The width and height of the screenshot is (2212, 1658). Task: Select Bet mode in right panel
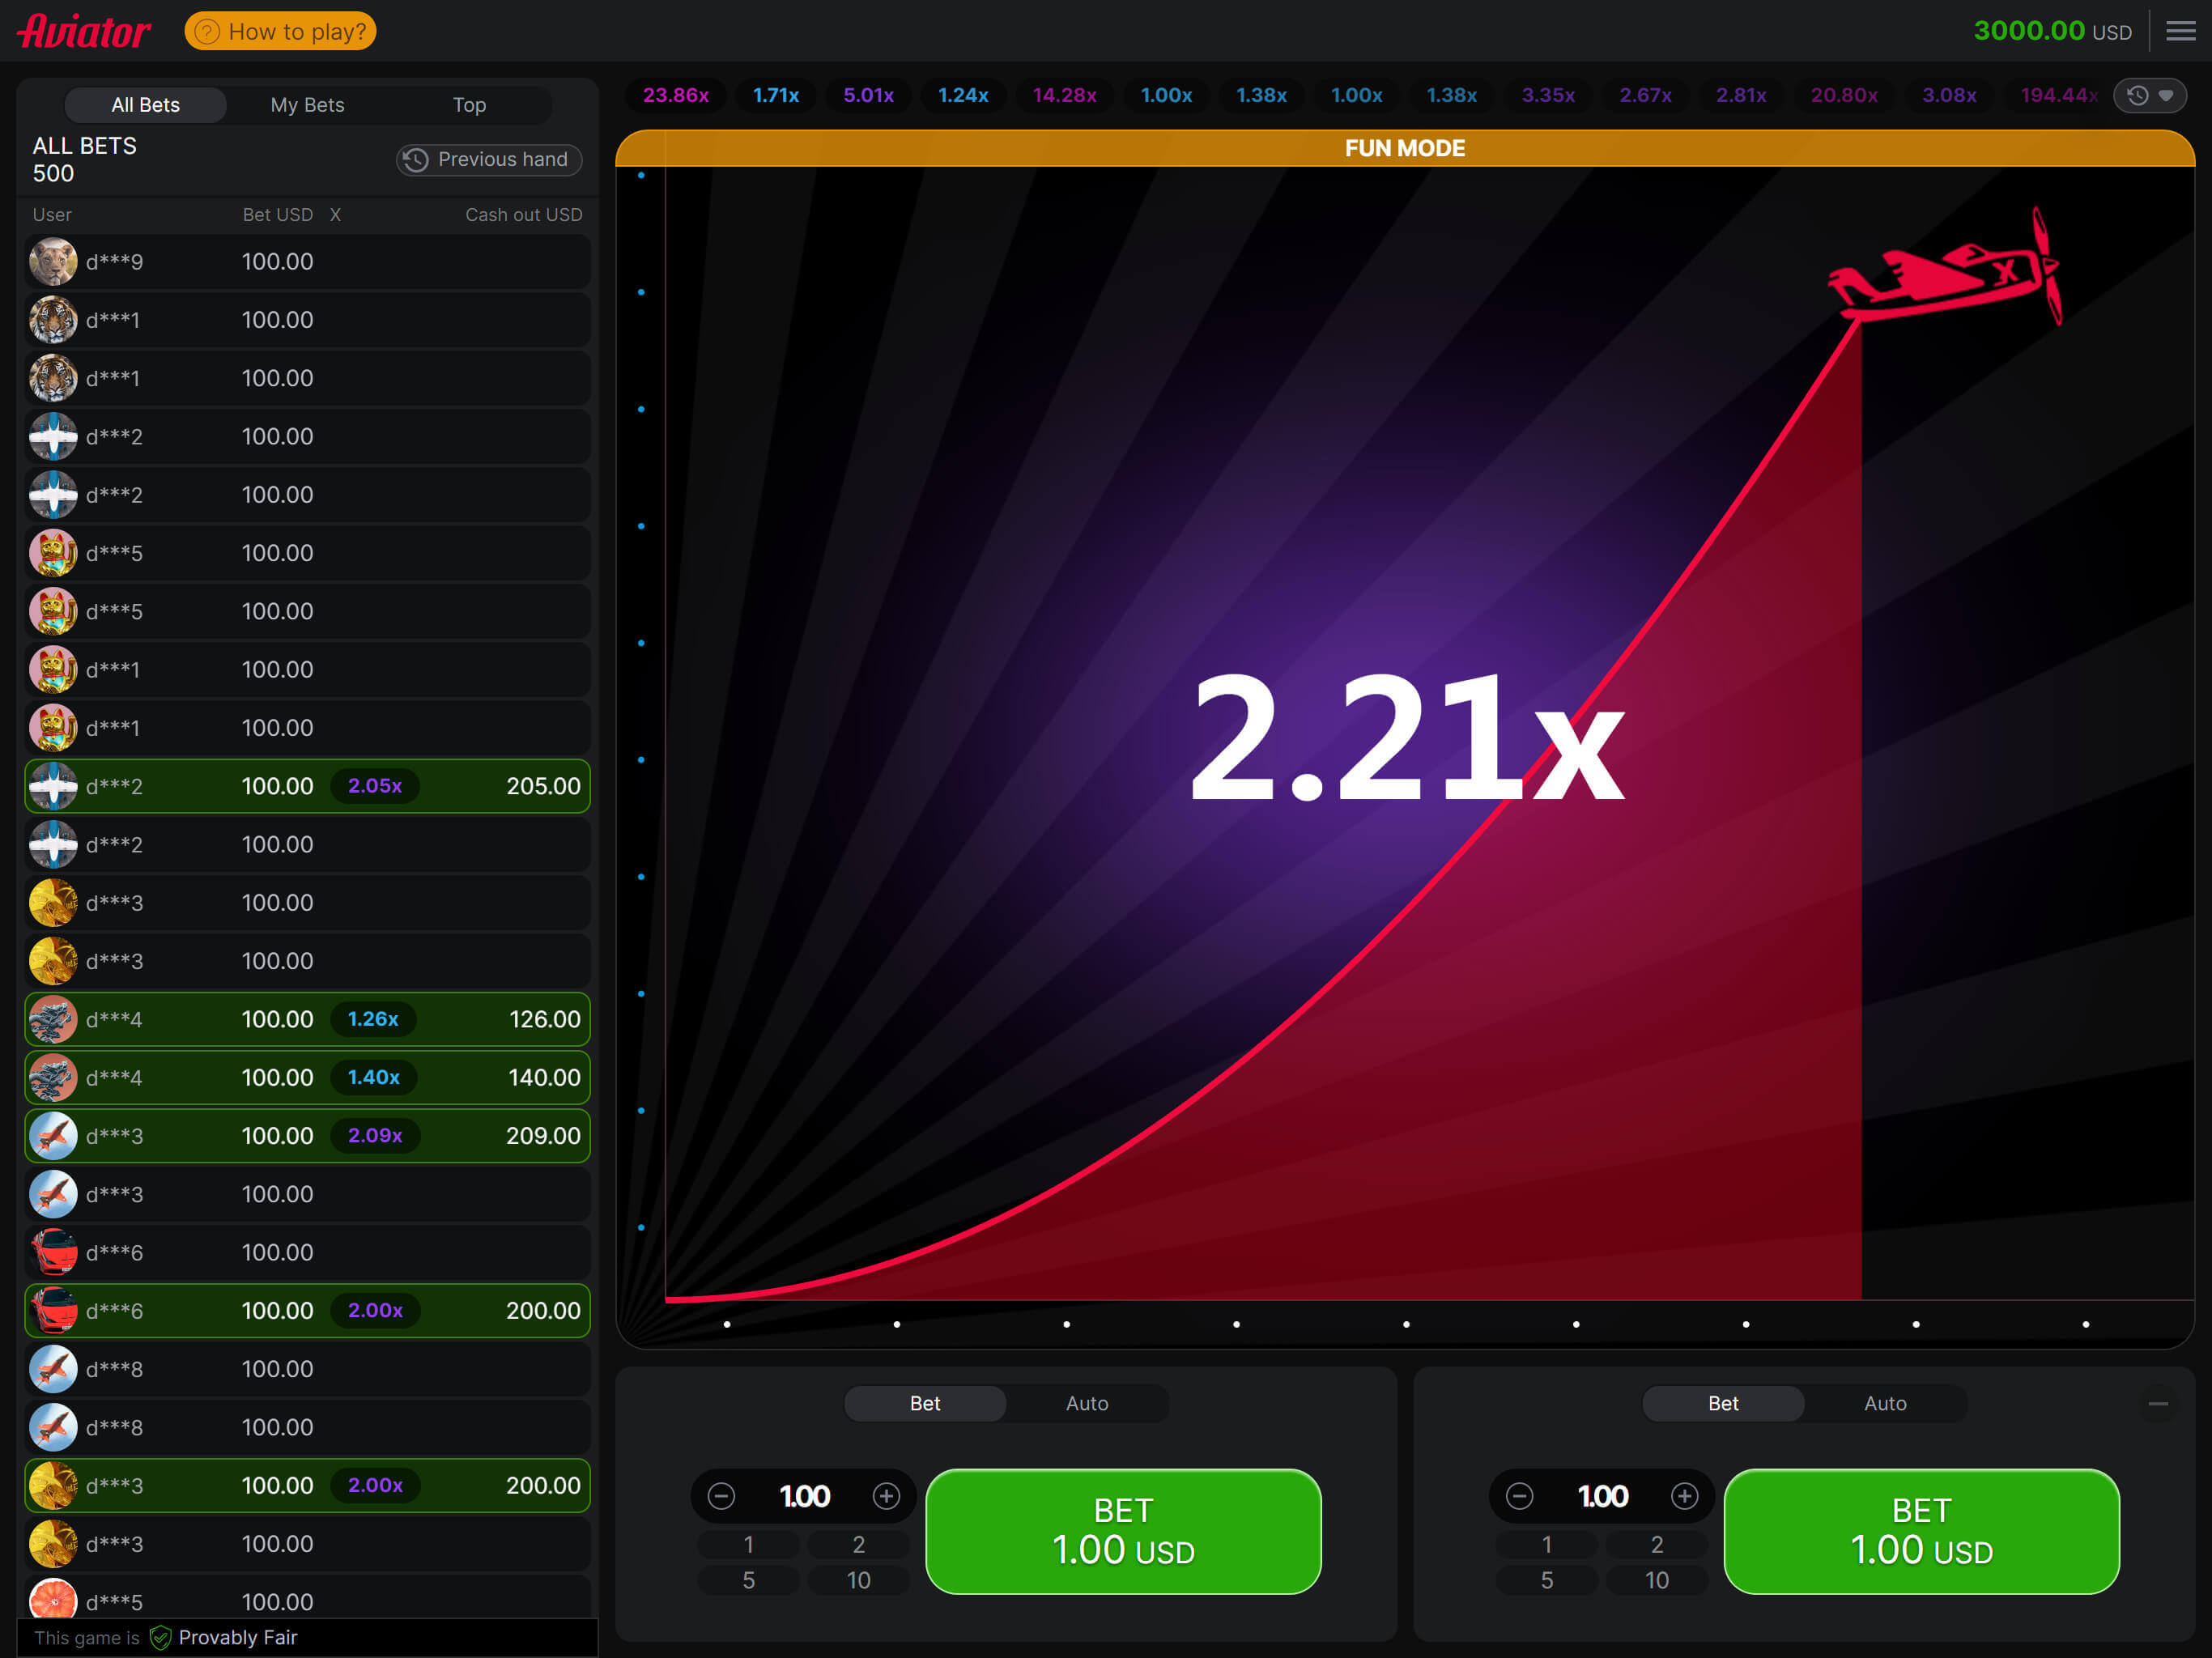click(1722, 1403)
